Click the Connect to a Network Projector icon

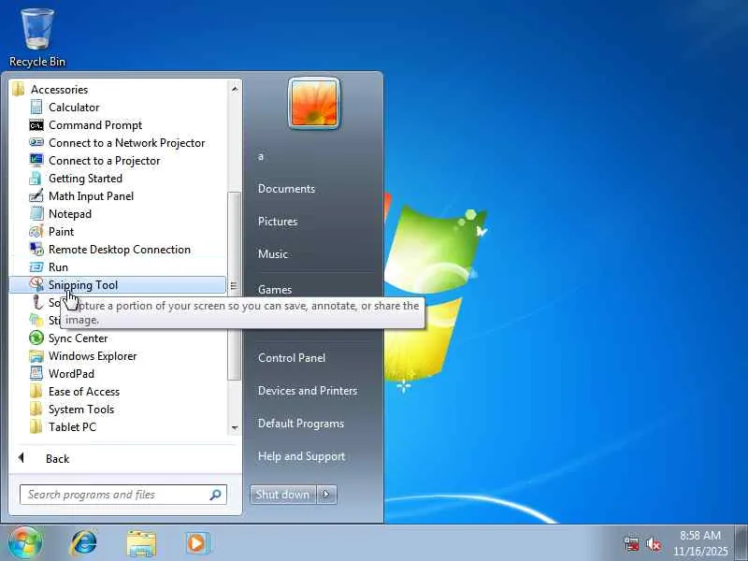pos(36,143)
